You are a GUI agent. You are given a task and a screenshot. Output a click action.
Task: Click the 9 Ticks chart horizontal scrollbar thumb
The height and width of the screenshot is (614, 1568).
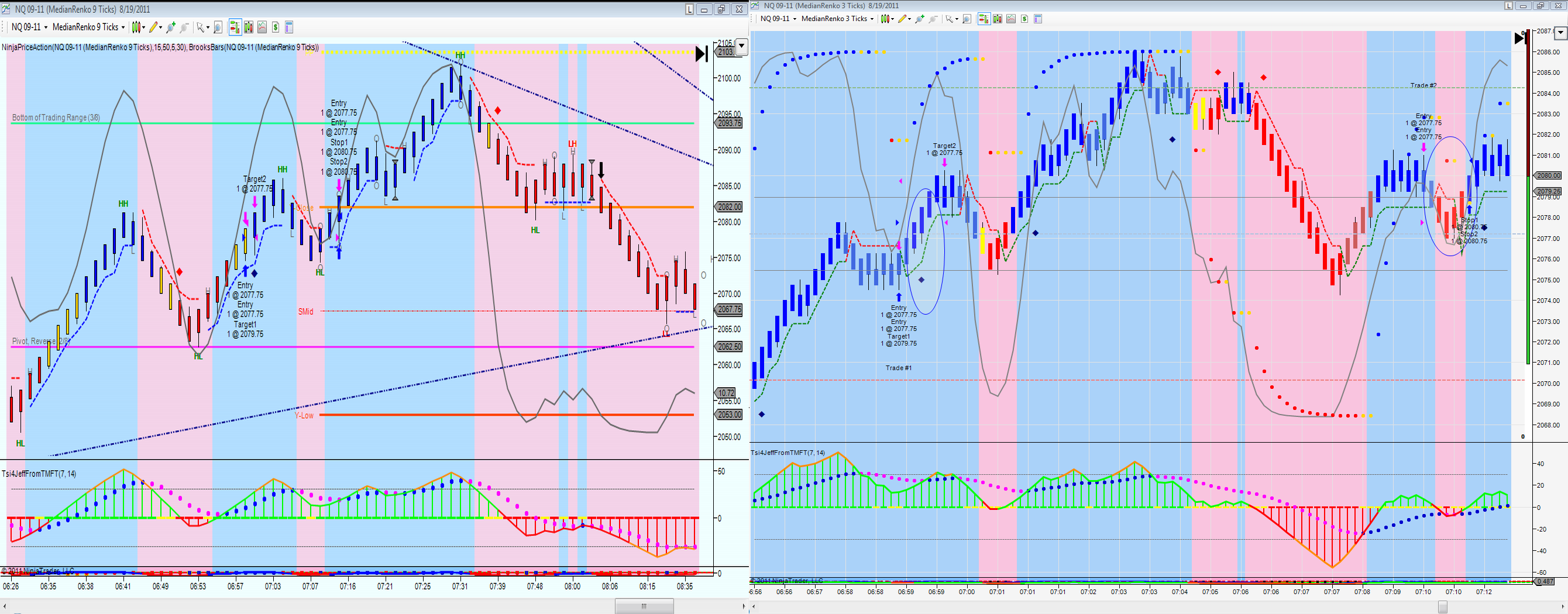644,606
